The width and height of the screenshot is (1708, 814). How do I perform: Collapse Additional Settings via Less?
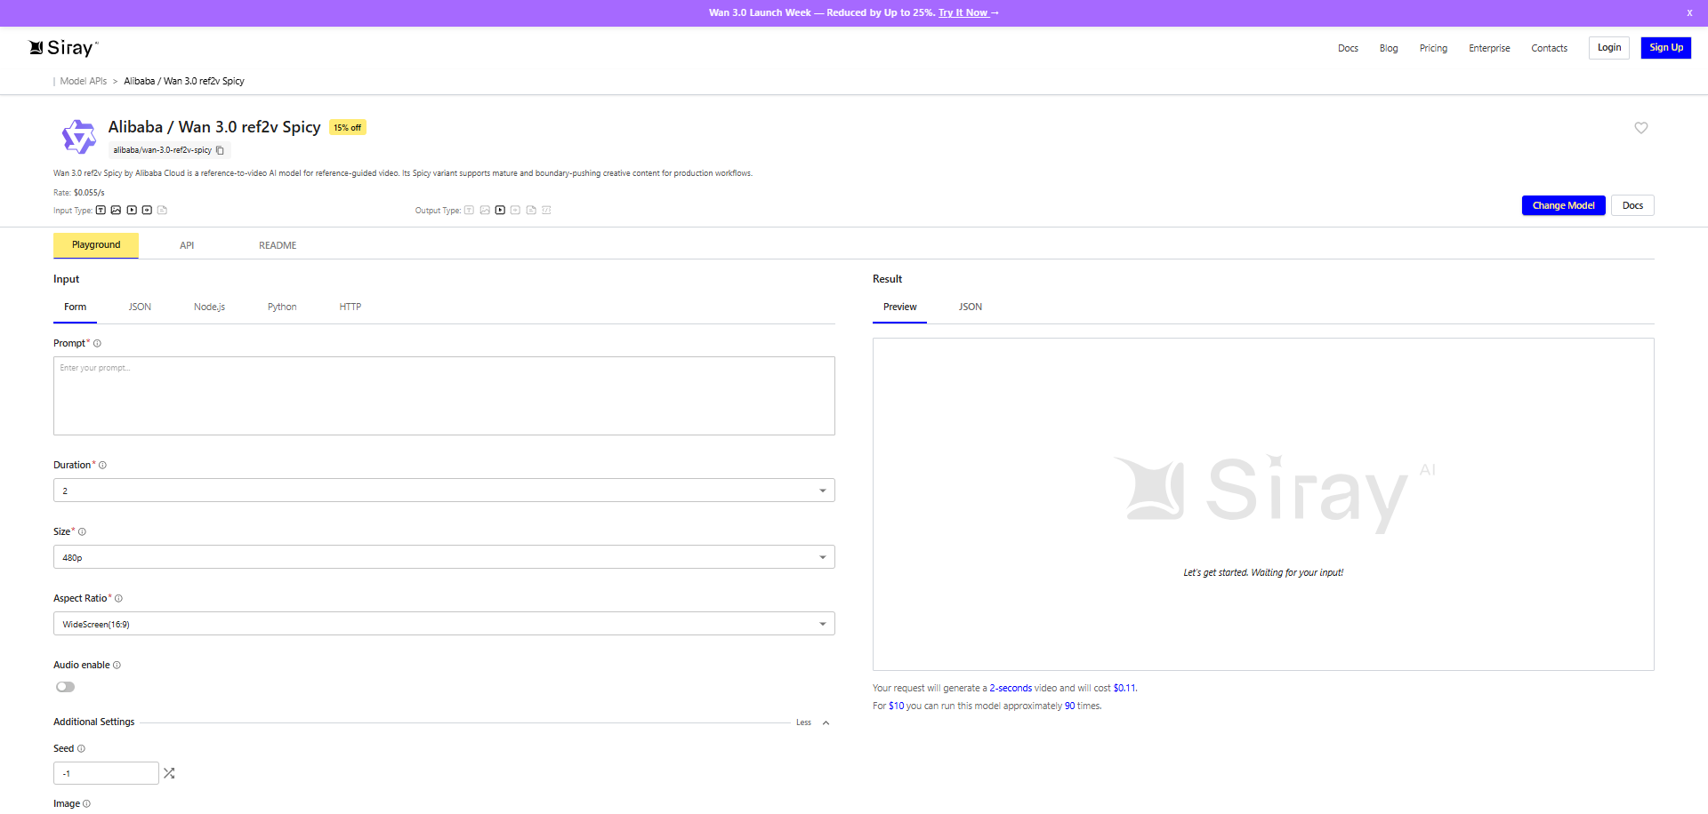coord(813,722)
